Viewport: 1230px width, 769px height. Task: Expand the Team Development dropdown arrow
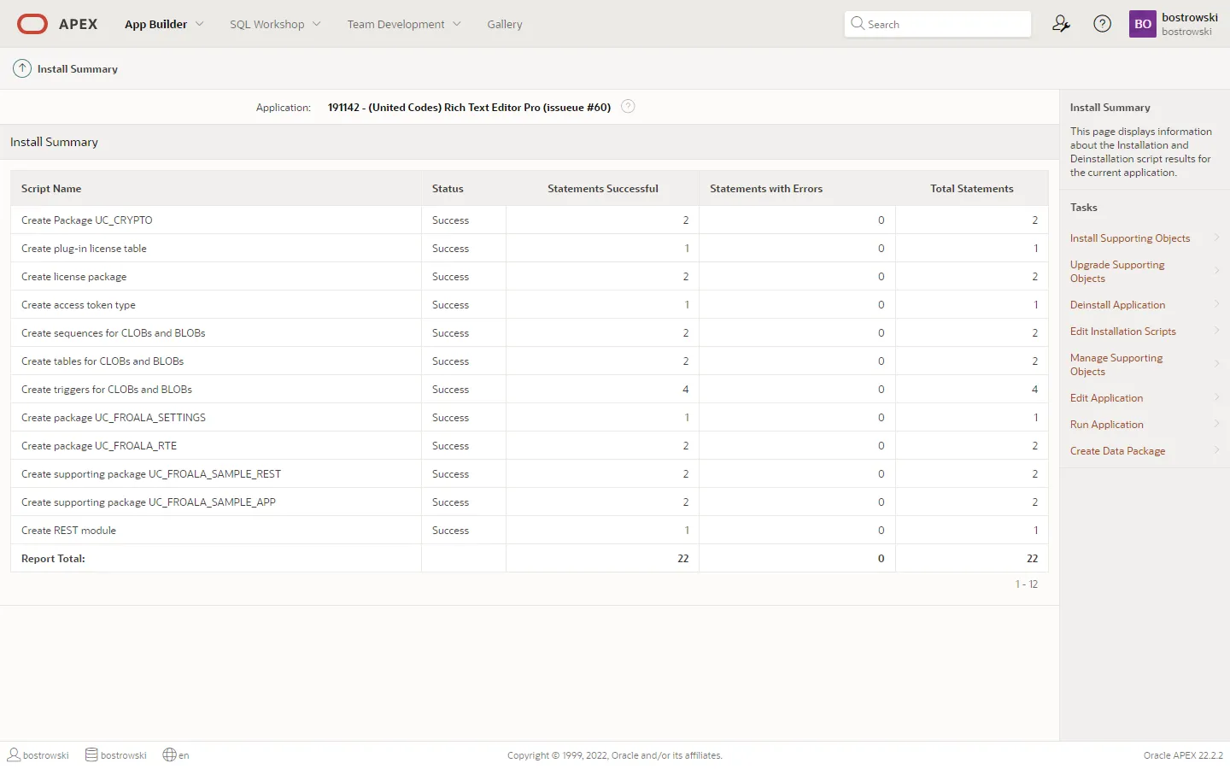[457, 24]
